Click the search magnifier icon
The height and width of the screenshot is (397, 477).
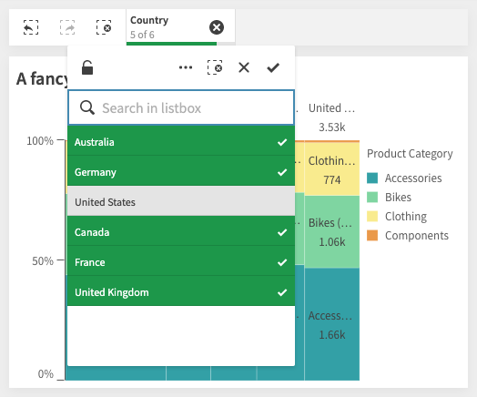click(87, 107)
